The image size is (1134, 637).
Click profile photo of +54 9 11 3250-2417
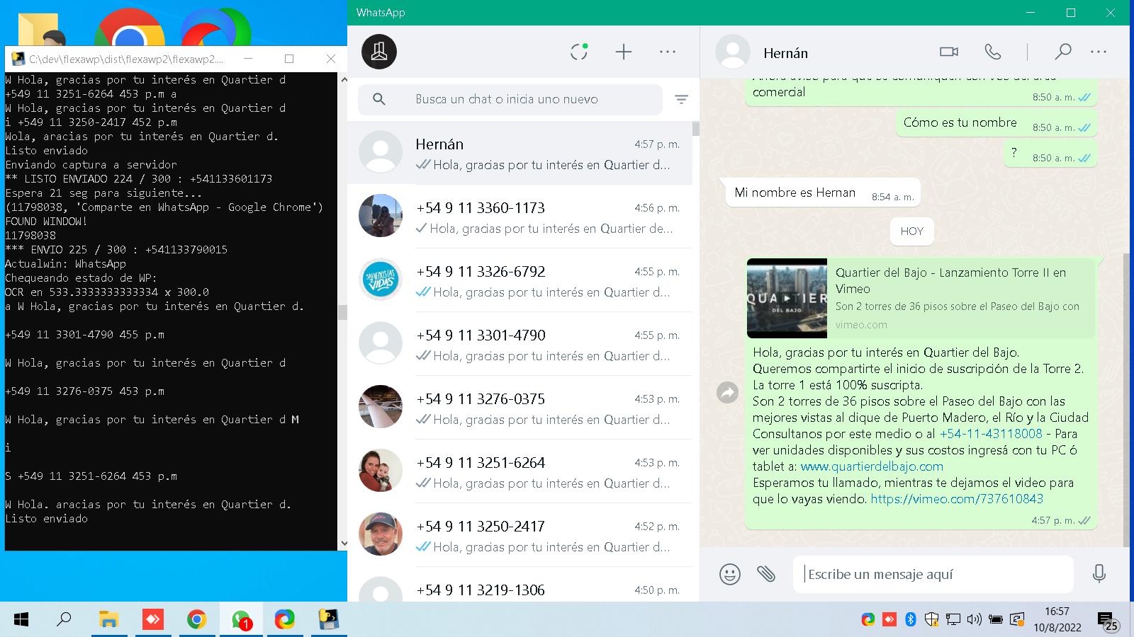click(381, 534)
